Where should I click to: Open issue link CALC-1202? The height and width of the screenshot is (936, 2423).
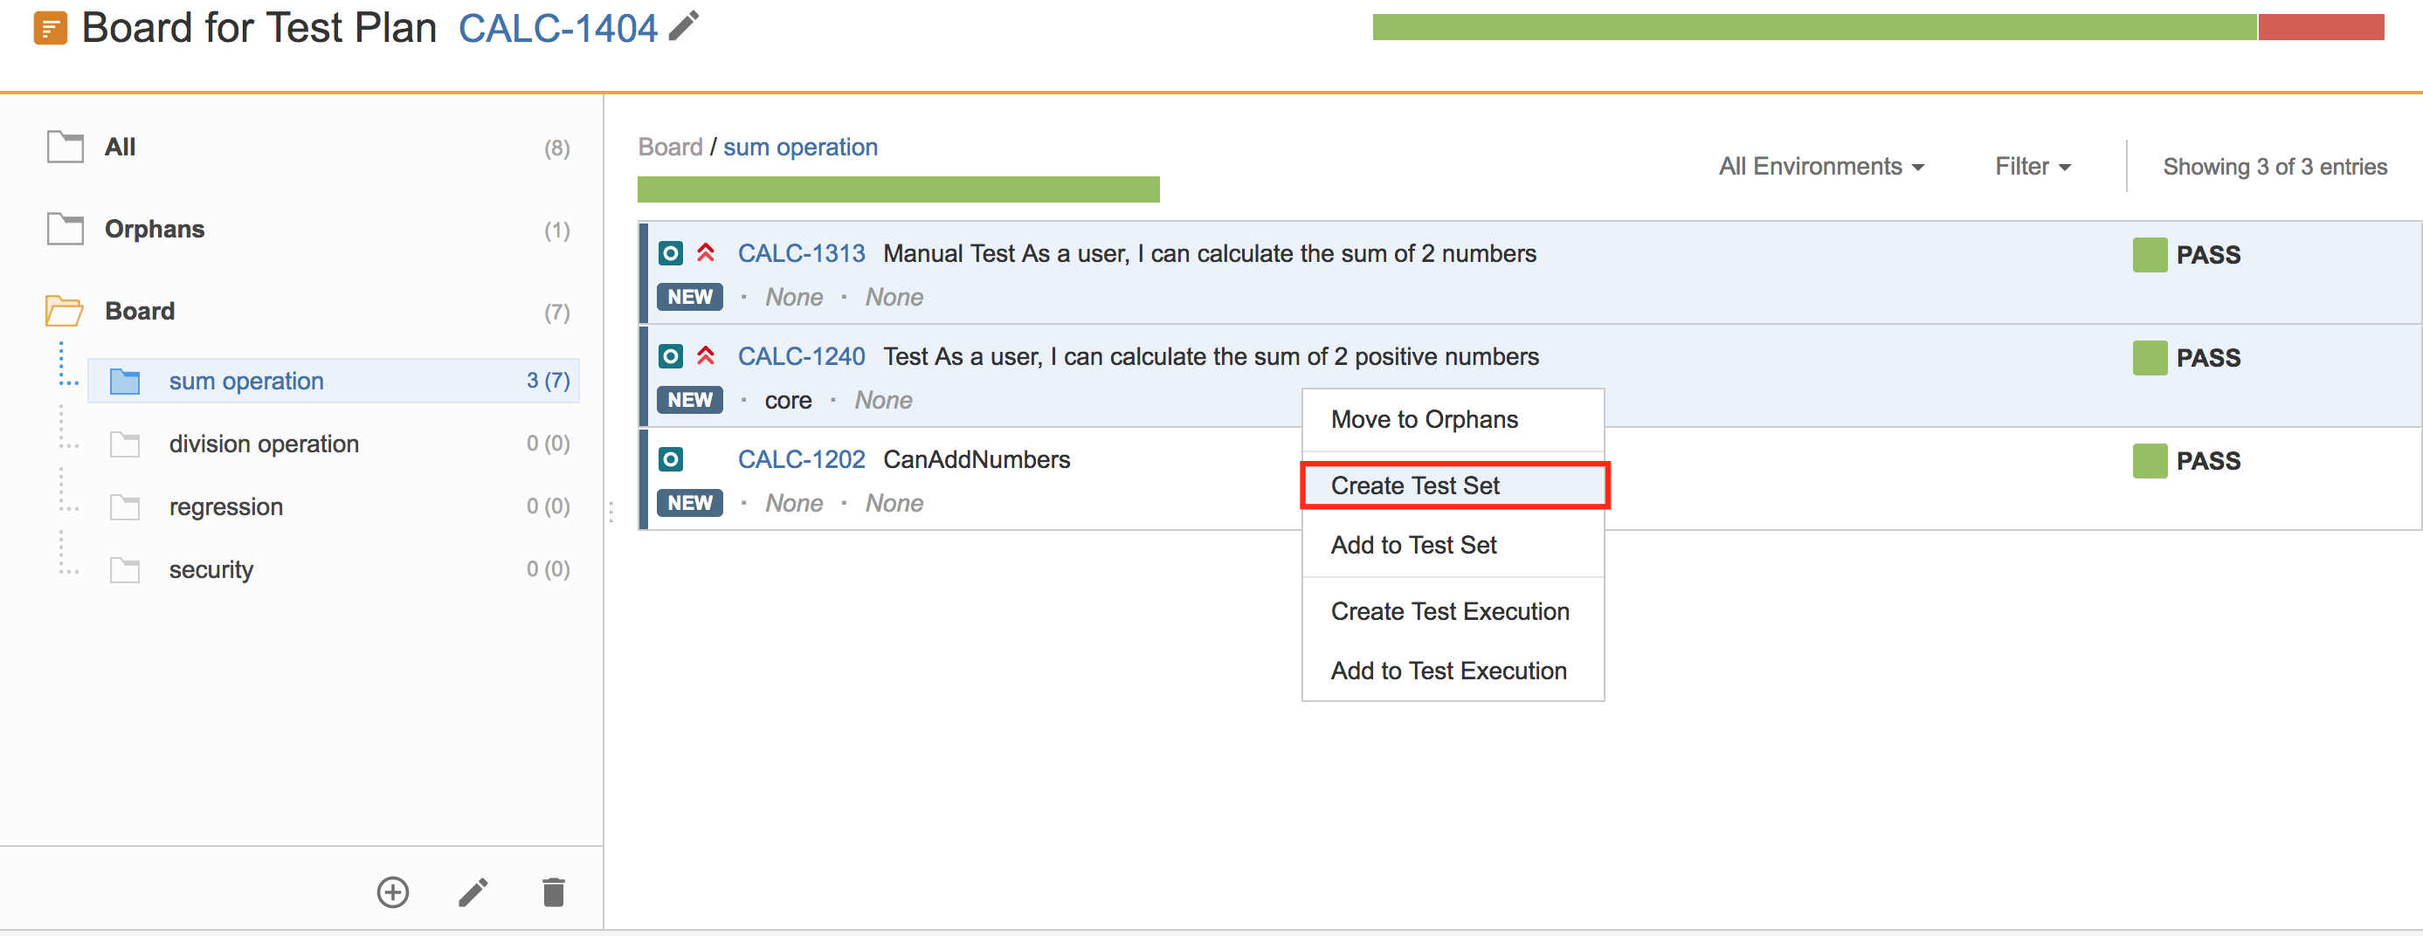click(x=800, y=459)
